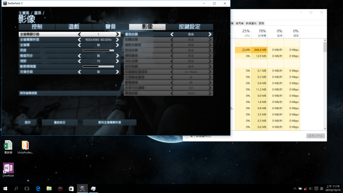The height and width of the screenshot is (193, 343).
Task: Select the 846.4 MB process cell
Action: pos(260,50)
